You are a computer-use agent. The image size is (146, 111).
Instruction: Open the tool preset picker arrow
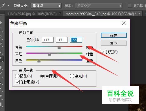pos(8,6)
